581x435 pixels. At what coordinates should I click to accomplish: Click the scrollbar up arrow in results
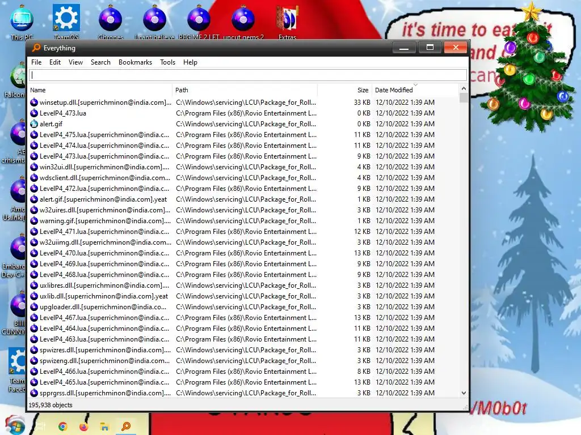point(464,89)
